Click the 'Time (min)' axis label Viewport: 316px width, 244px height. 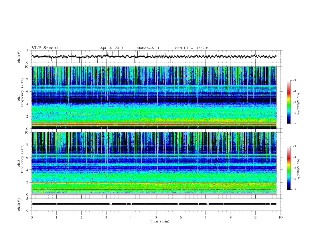click(160, 221)
